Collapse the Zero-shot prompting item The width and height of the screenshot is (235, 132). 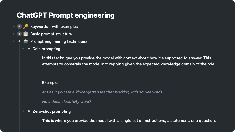pos(23,111)
